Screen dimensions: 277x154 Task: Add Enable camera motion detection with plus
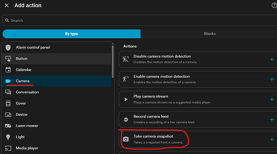(272, 79)
